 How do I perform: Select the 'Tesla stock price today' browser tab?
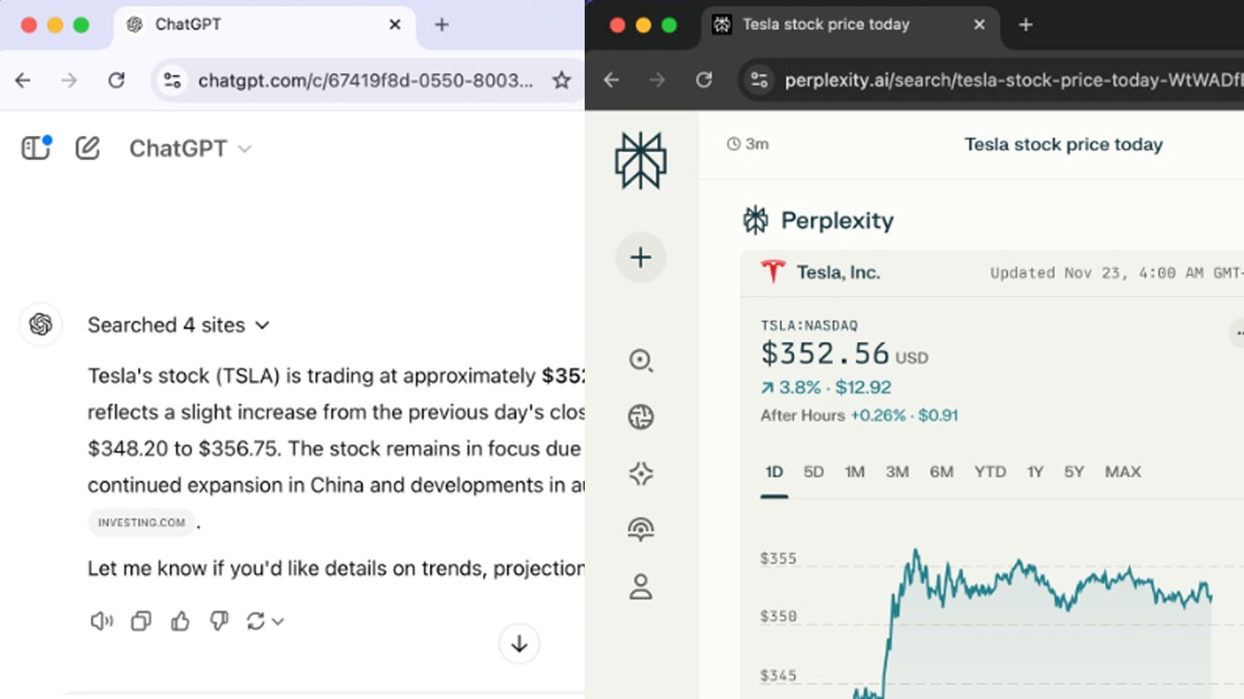click(x=850, y=25)
